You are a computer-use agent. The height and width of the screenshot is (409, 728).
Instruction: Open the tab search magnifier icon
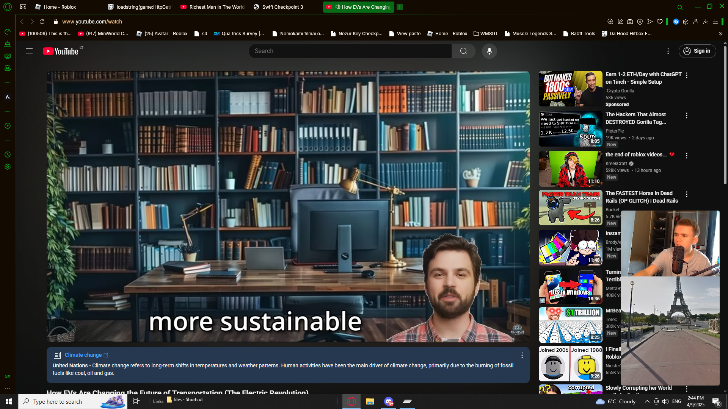point(680,7)
